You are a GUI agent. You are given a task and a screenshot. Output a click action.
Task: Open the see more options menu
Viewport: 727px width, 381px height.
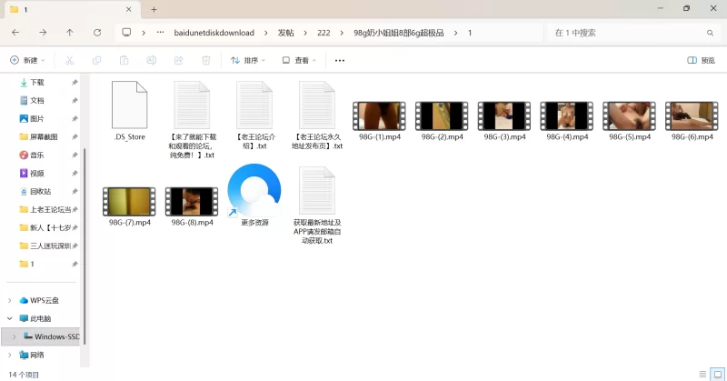pos(340,60)
